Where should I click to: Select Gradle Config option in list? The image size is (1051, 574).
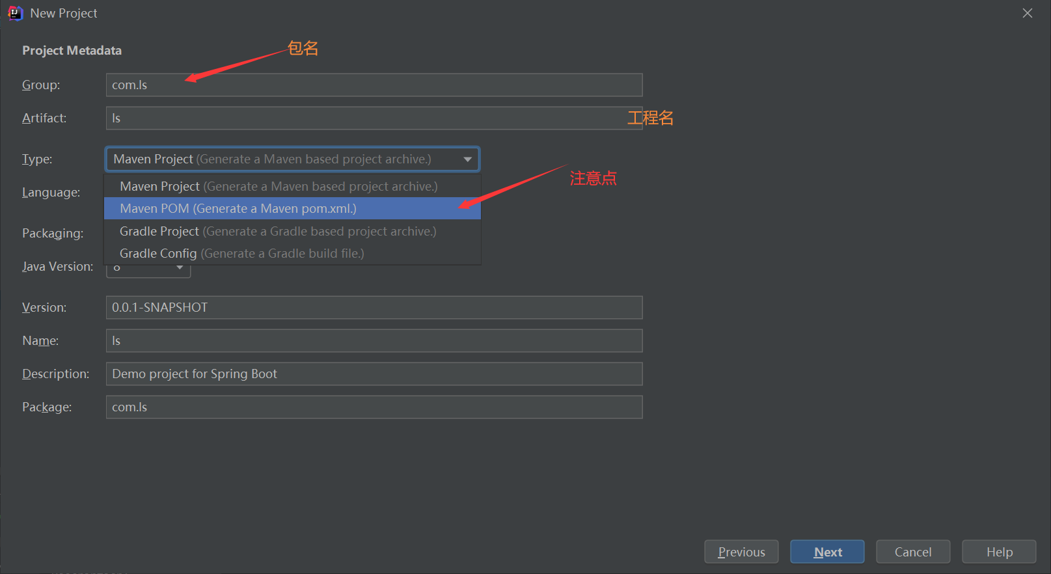[x=292, y=254]
